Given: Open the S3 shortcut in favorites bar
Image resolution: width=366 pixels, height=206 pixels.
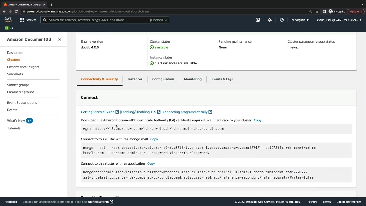Looking at the screenshot, I should 9,28.
